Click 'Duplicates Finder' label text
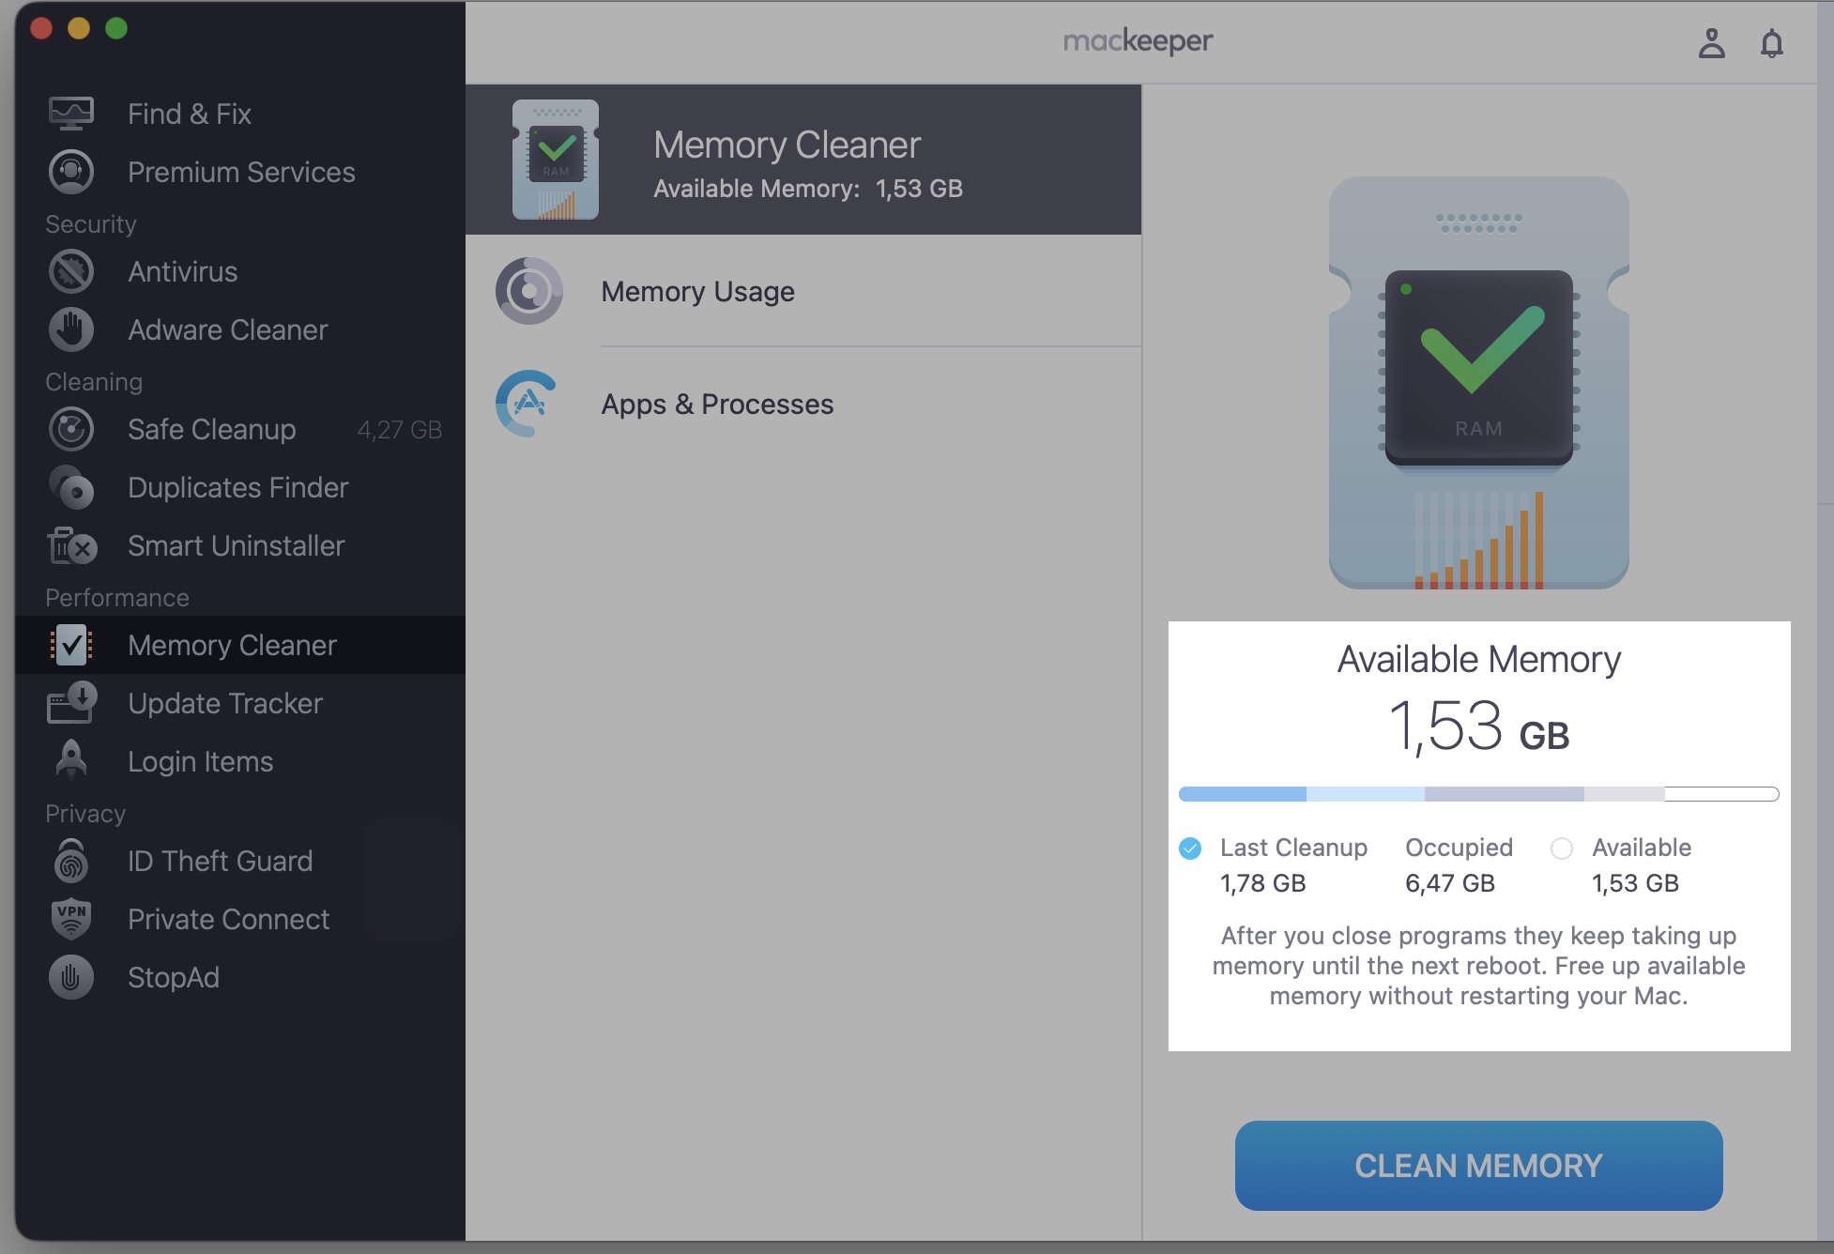Image resolution: width=1834 pixels, height=1254 pixels. point(238,487)
